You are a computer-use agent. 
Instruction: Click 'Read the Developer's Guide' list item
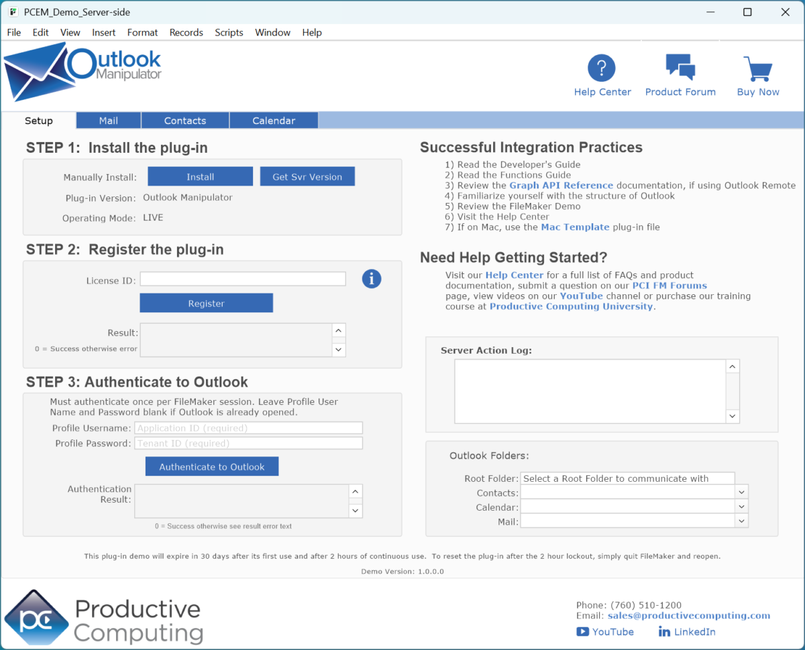pos(513,165)
